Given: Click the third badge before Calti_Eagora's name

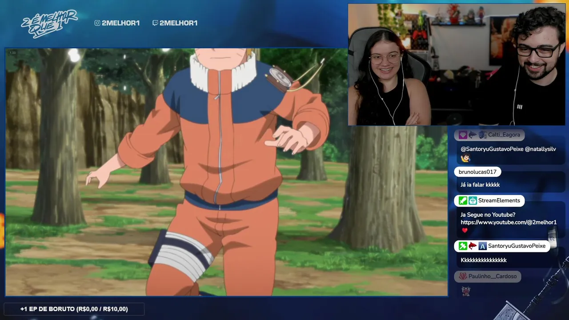Looking at the screenshot, I should point(482,135).
